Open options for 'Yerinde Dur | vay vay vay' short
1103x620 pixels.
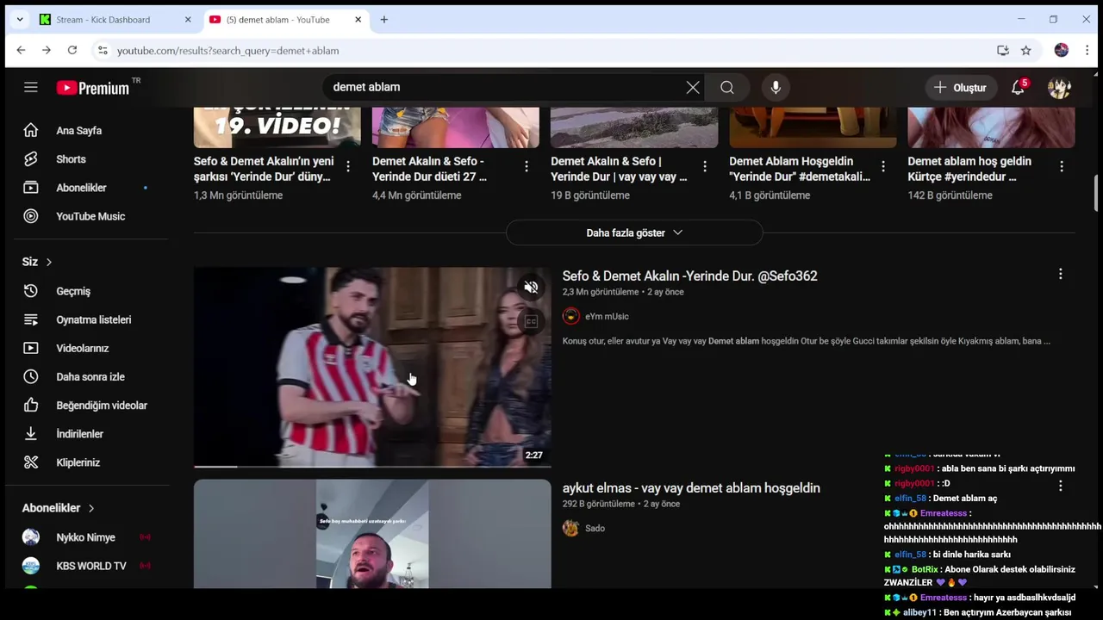pos(705,166)
